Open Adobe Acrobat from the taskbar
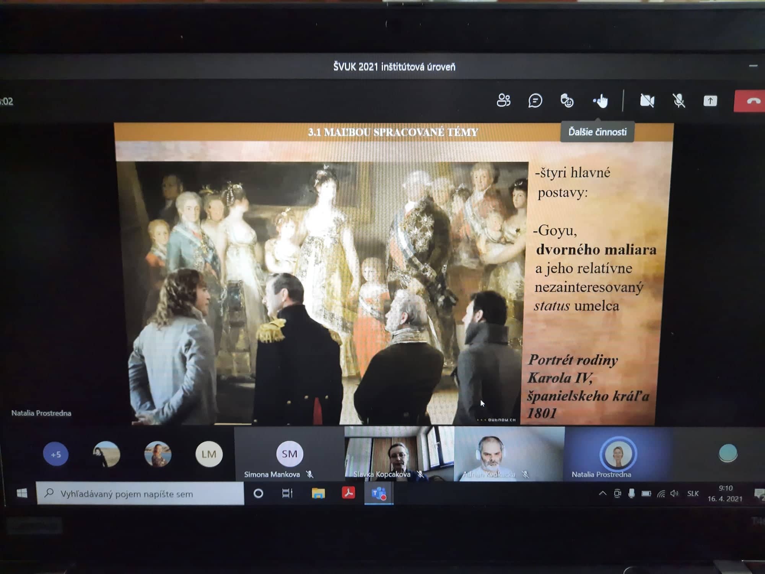The image size is (765, 574). 348,492
